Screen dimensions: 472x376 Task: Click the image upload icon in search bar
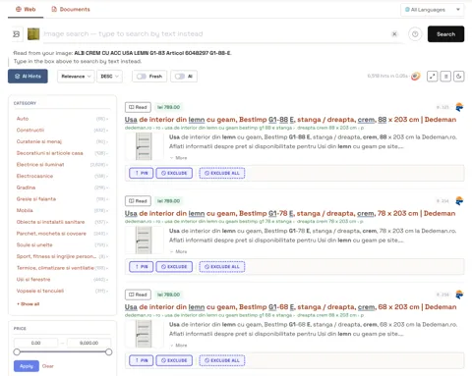pos(16,34)
